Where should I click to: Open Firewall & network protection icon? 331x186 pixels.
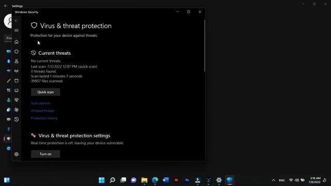point(17,71)
